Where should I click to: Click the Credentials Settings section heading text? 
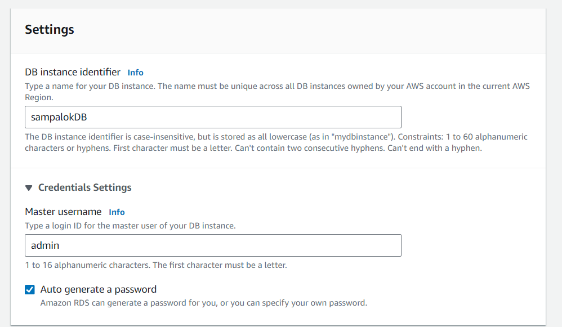click(84, 187)
